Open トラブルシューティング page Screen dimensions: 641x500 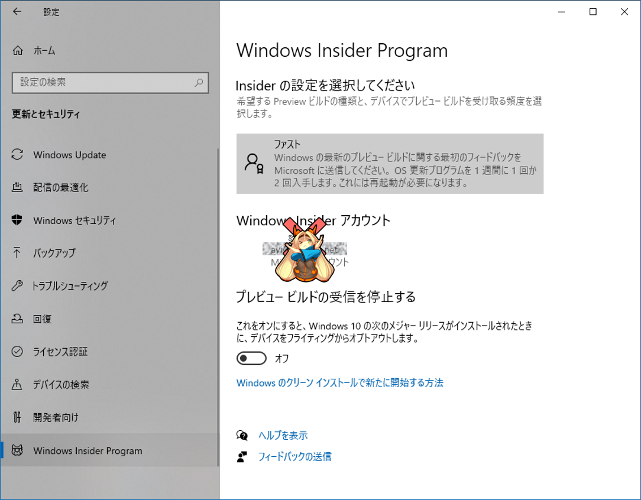(109, 286)
